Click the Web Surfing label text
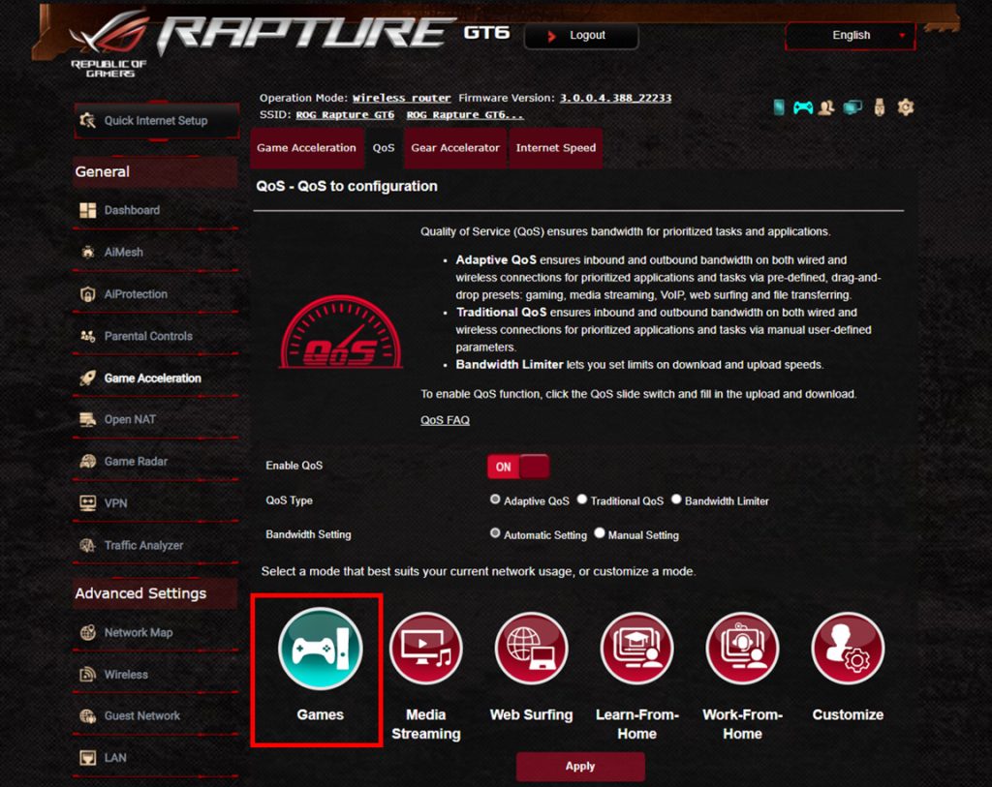The height and width of the screenshot is (787, 992). pyautogui.click(x=532, y=715)
